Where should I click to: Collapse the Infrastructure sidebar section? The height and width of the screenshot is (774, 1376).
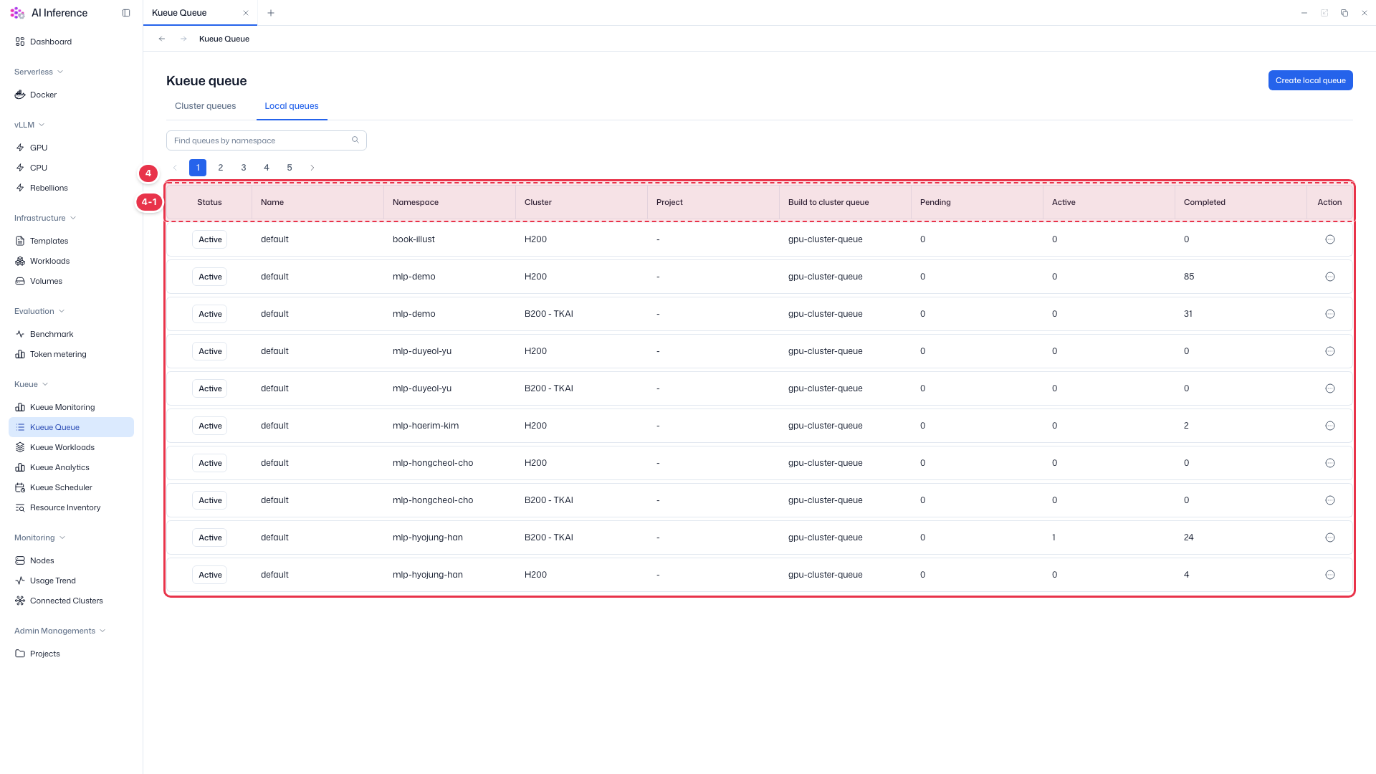tap(45, 218)
